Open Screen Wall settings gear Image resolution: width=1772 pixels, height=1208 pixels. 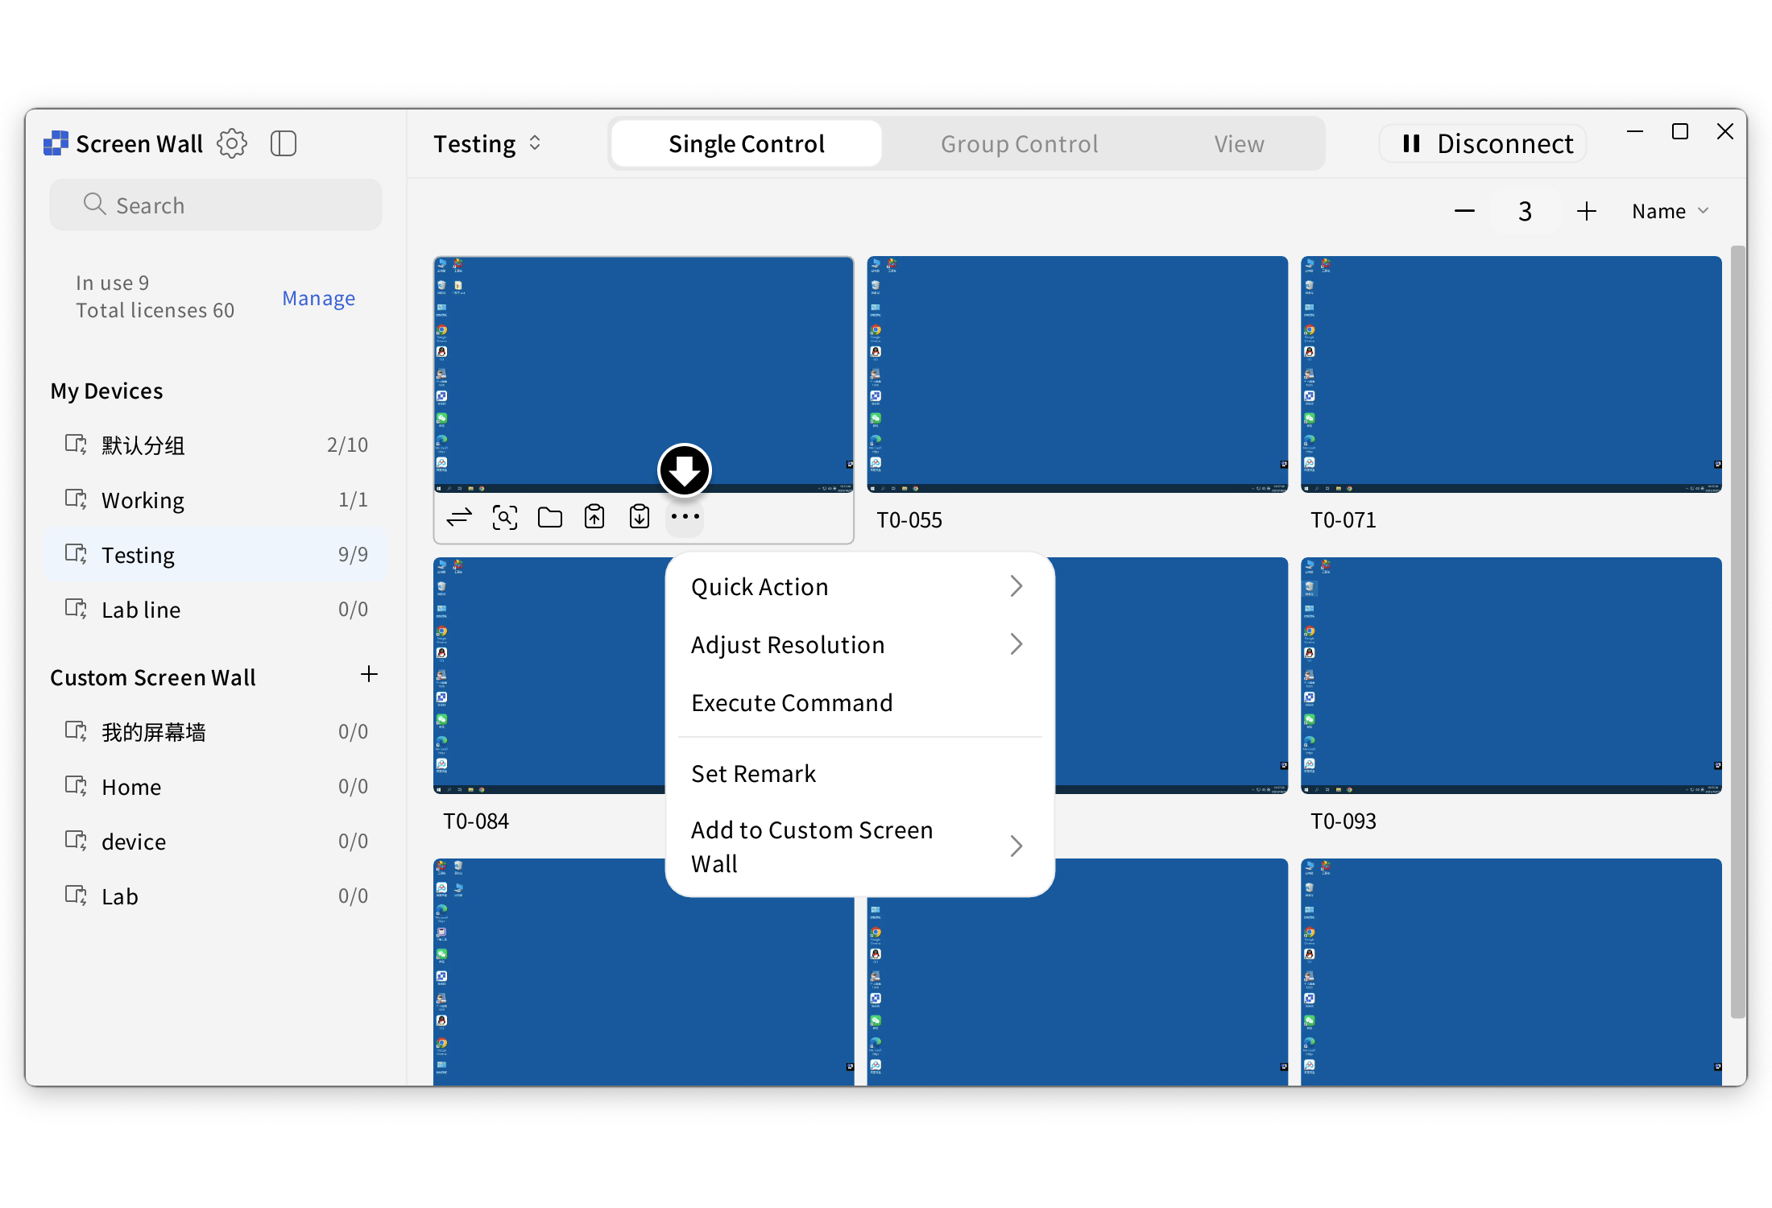click(232, 144)
